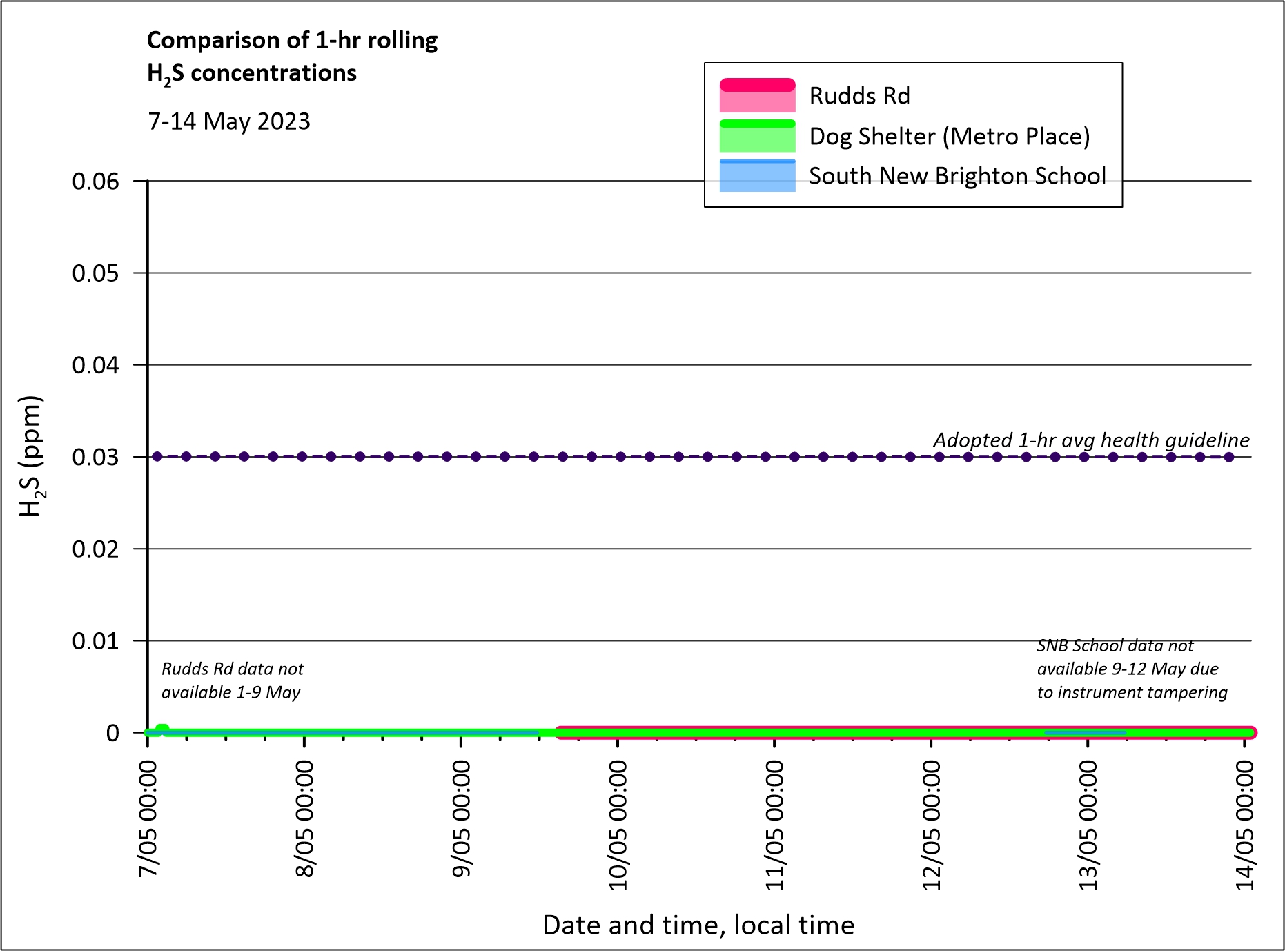
Task: Select the 'H2S (ppm)' y-axis title
Action: coord(31,456)
